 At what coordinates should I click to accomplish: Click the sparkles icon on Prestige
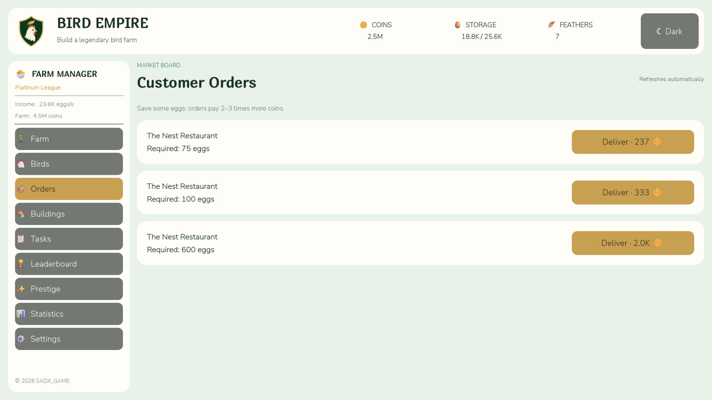pyautogui.click(x=21, y=289)
